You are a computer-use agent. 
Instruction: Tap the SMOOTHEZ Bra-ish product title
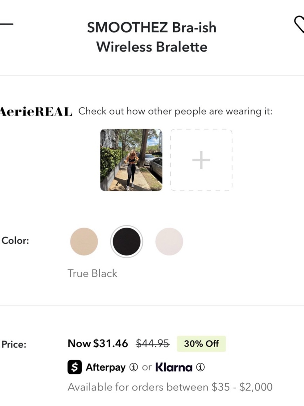(x=152, y=37)
